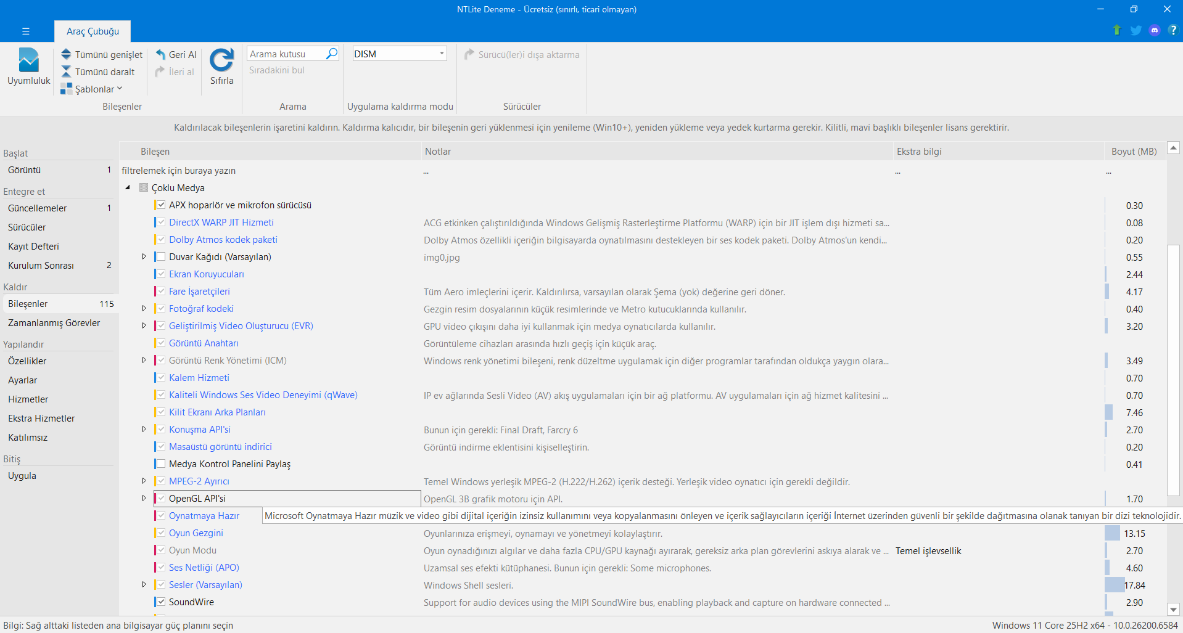Expand the MPEG-2 Ayırıcı node
The image size is (1183, 633).
point(144,481)
